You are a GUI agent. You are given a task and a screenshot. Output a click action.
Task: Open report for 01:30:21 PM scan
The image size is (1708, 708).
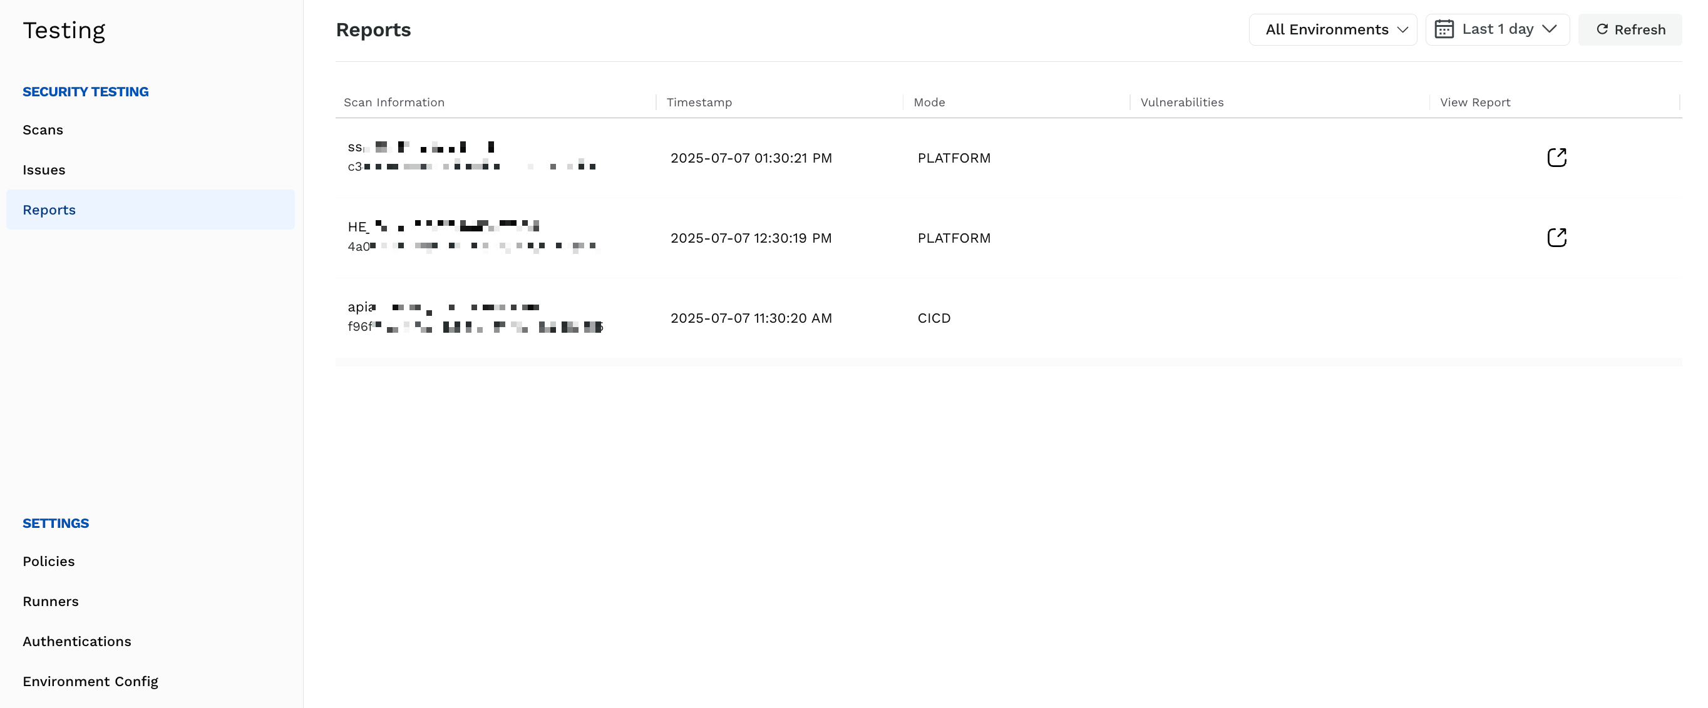pos(1556,158)
